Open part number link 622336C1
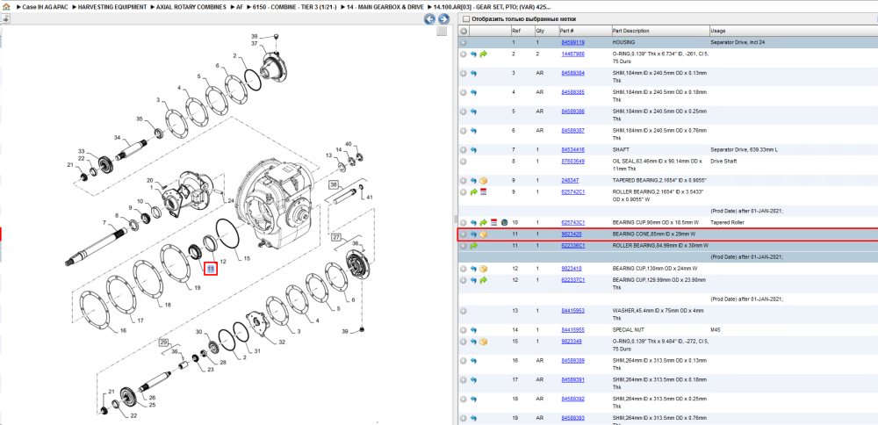The height and width of the screenshot is (425, 878). 572,245
